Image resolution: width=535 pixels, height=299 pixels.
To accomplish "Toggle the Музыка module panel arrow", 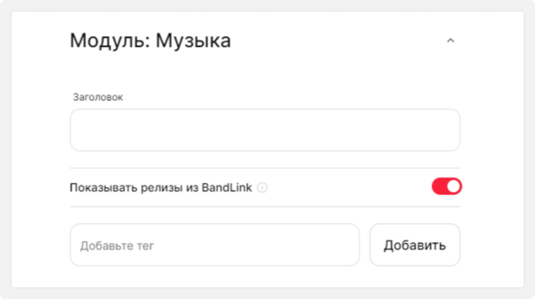I will coord(450,41).
